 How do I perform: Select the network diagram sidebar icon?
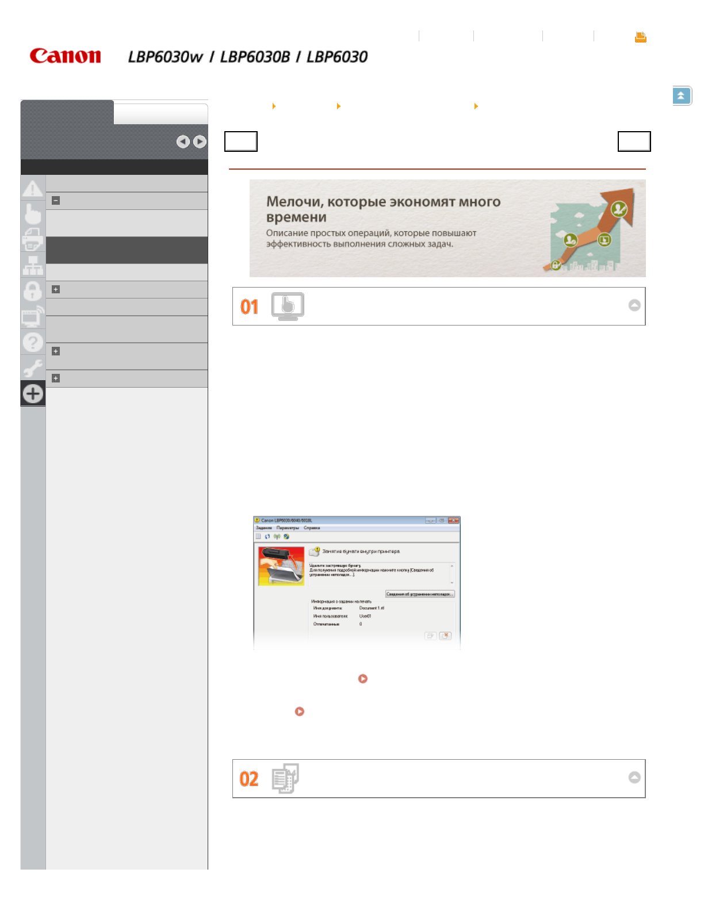click(x=33, y=265)
